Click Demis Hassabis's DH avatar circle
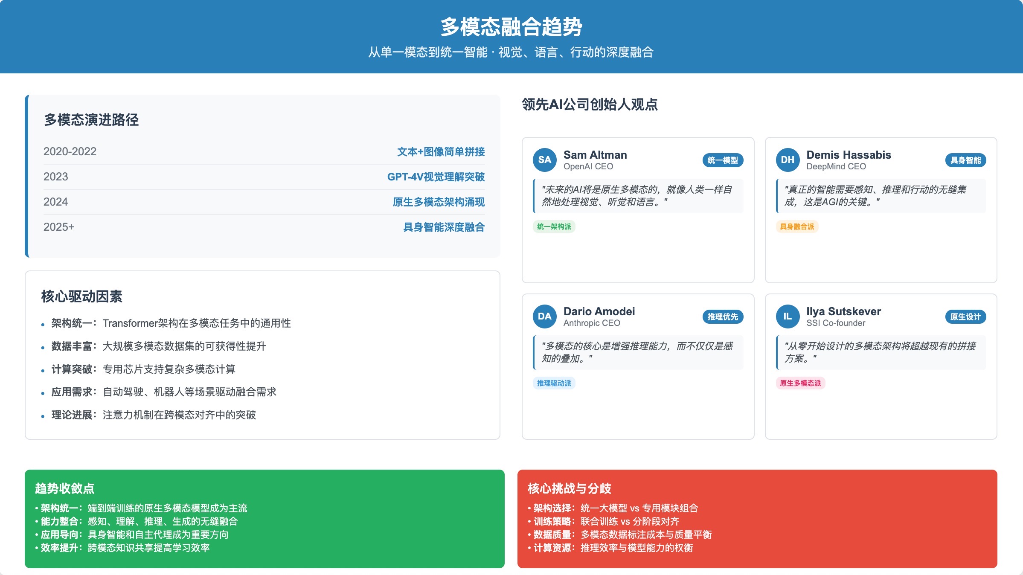Viewport: 1023px width, 575px height. point(788,160)
